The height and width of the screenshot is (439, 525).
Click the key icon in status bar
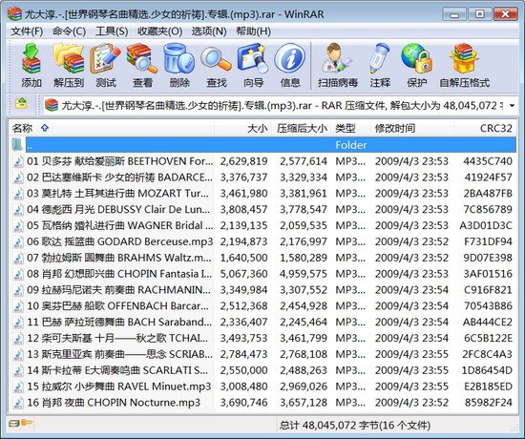point(27,423)
